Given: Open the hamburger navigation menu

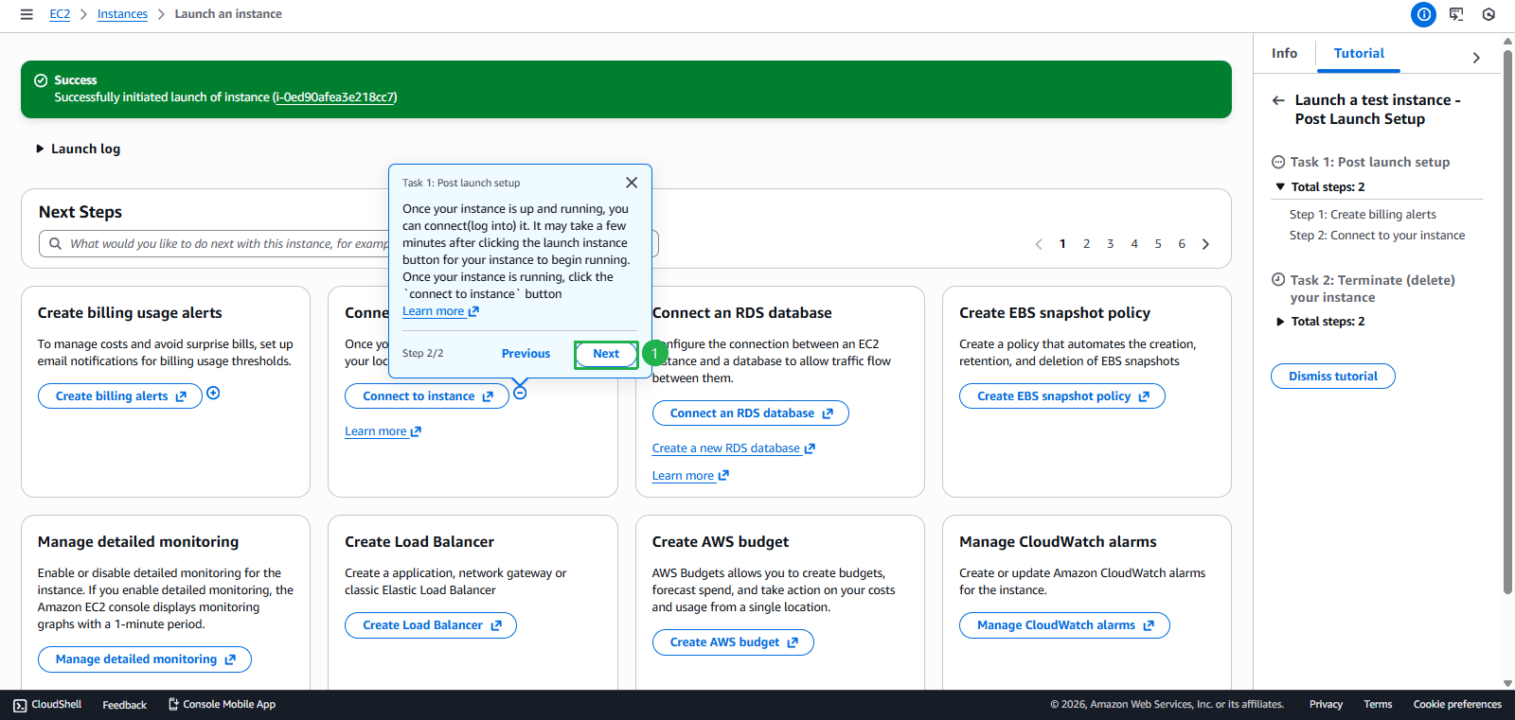Looking at the screenshot, I should (x=27, y=14).
